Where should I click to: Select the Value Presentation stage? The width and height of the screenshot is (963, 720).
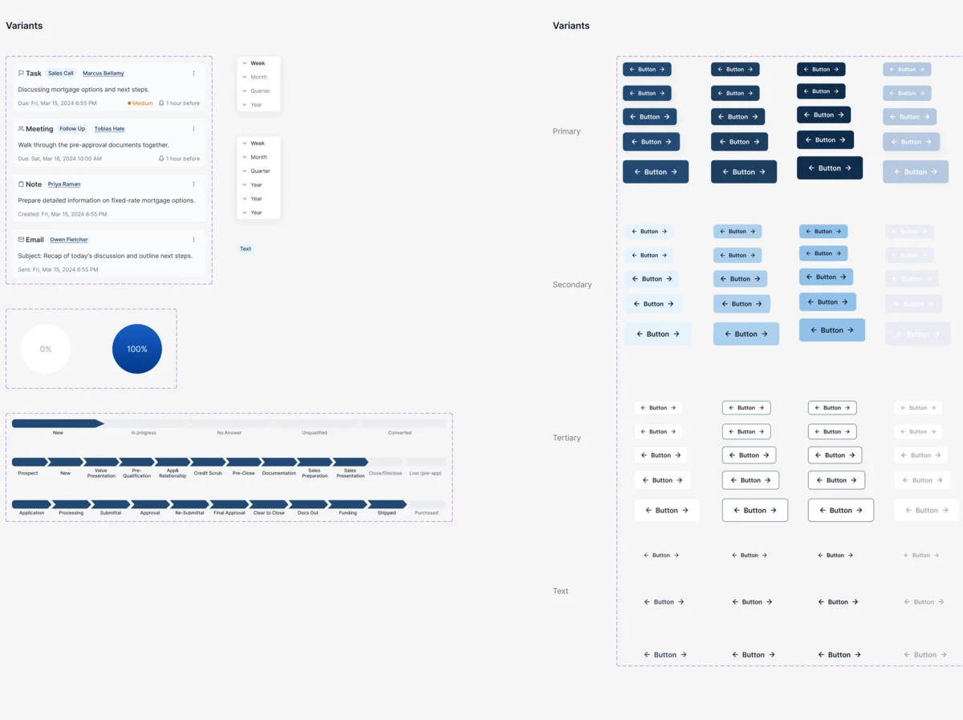pos(101,462)
